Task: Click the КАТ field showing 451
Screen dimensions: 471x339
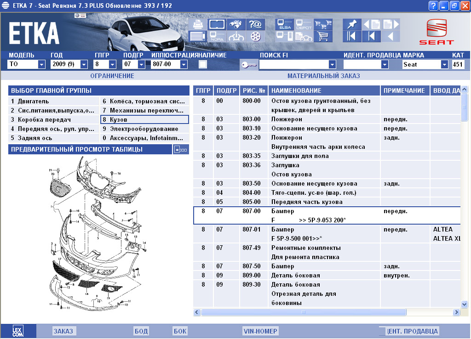Action: click(458, 64)
